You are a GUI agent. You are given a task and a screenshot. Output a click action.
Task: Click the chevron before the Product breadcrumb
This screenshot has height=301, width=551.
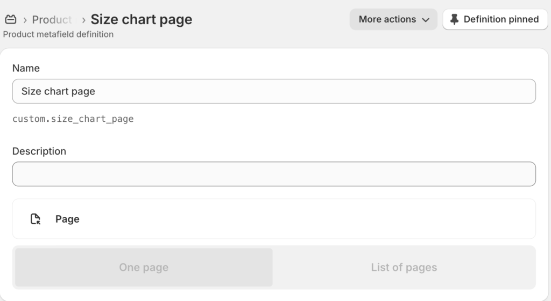point(25,20)
